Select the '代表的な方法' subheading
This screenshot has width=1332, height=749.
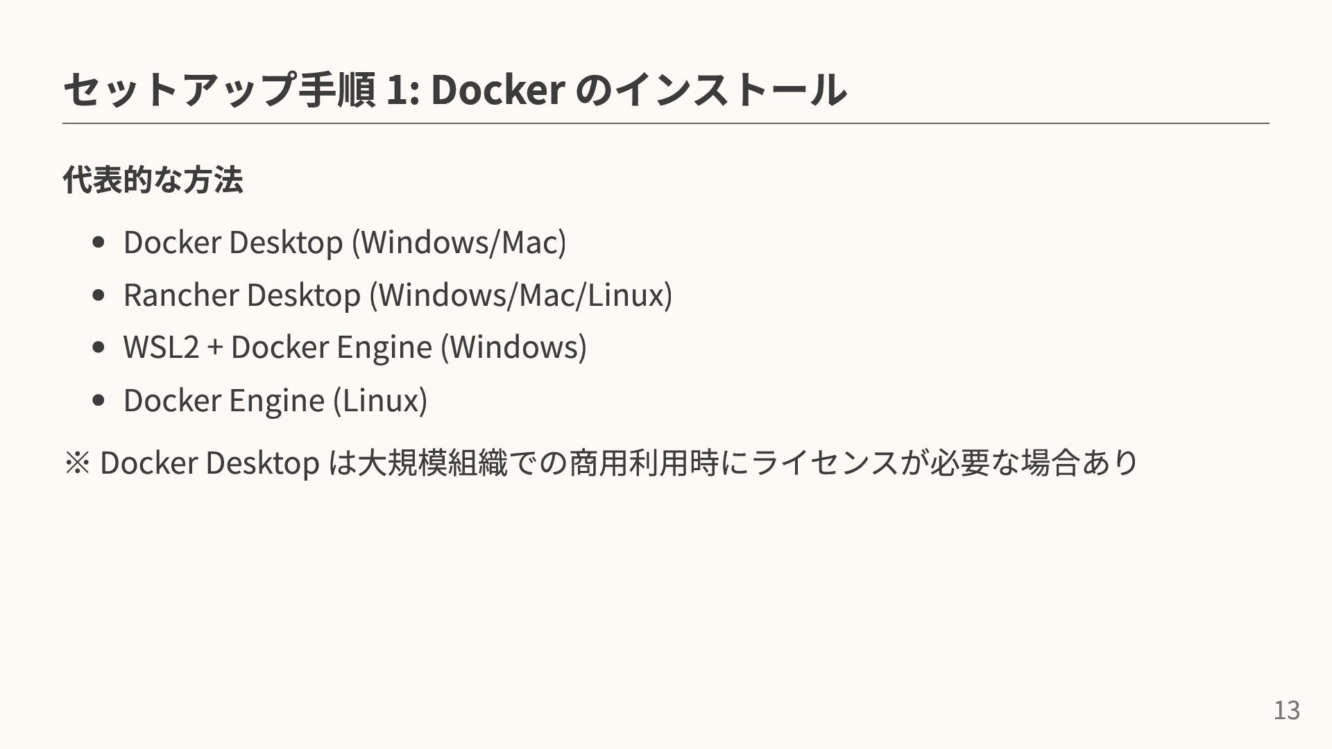(153, 180)
